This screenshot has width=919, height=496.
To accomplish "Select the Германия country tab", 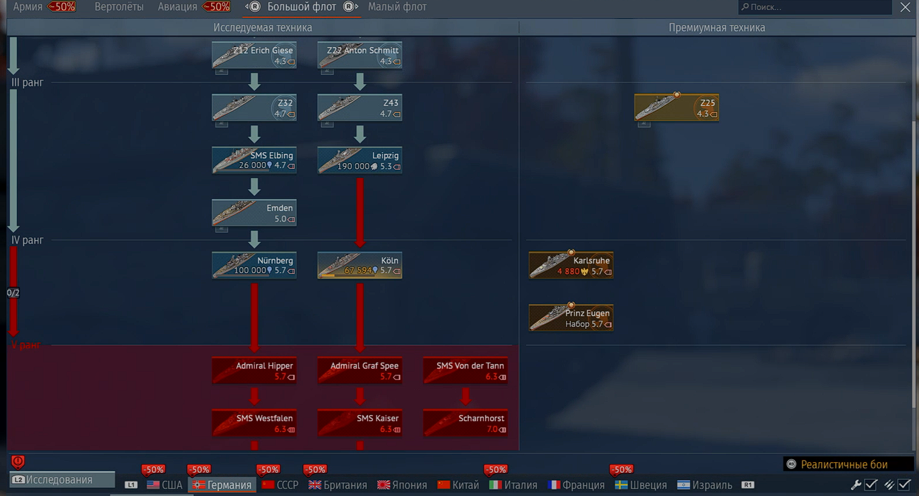I will (222, 485).
